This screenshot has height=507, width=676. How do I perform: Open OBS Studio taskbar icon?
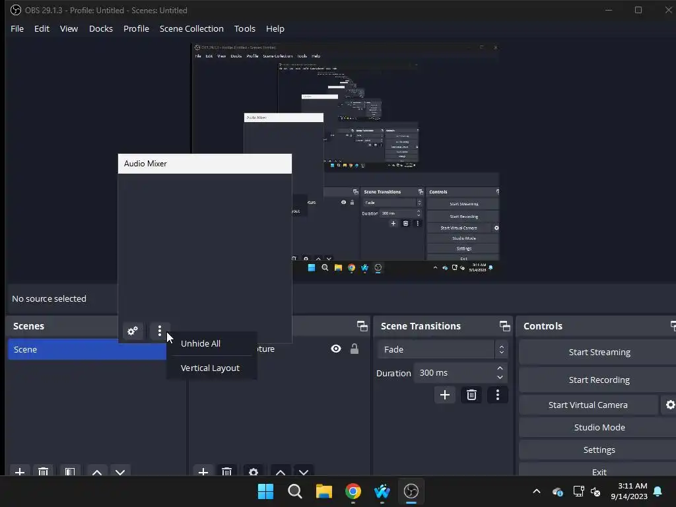point(411,491)
